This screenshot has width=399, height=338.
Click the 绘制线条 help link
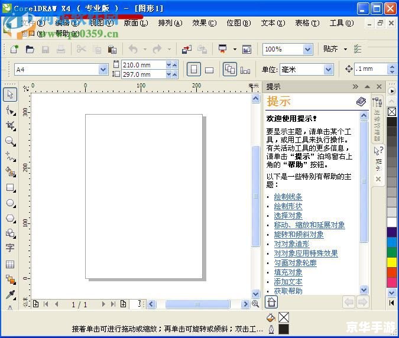coord(288,197)
